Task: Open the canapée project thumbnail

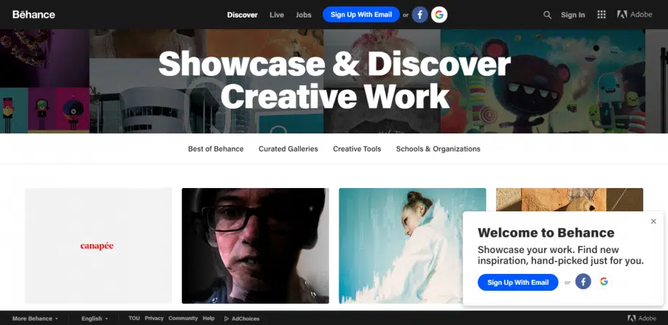Action: (x=98, y=246)
